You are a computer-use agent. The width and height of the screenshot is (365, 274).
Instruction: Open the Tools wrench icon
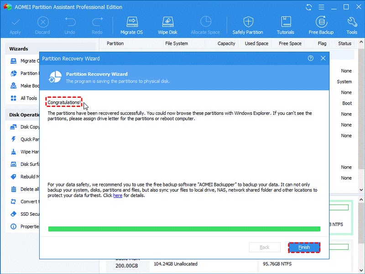tap(352, 22)
